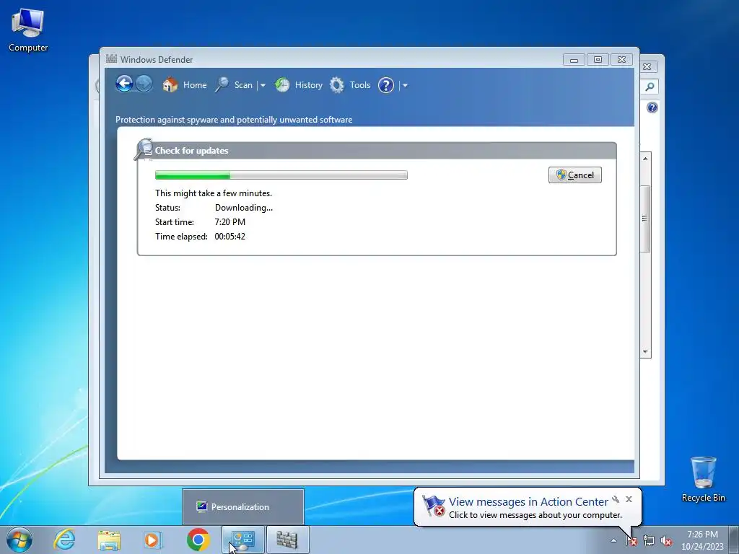
Task: Launch Google Chrome from the taskbar
Action: pos(198,540)
